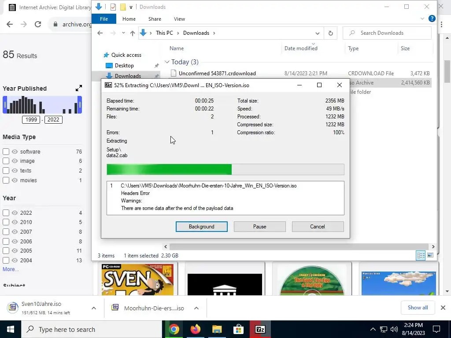This screenshot has width=451, height=338.
Task: Switch Explorer to large icons view
Action: coord(430,255)
